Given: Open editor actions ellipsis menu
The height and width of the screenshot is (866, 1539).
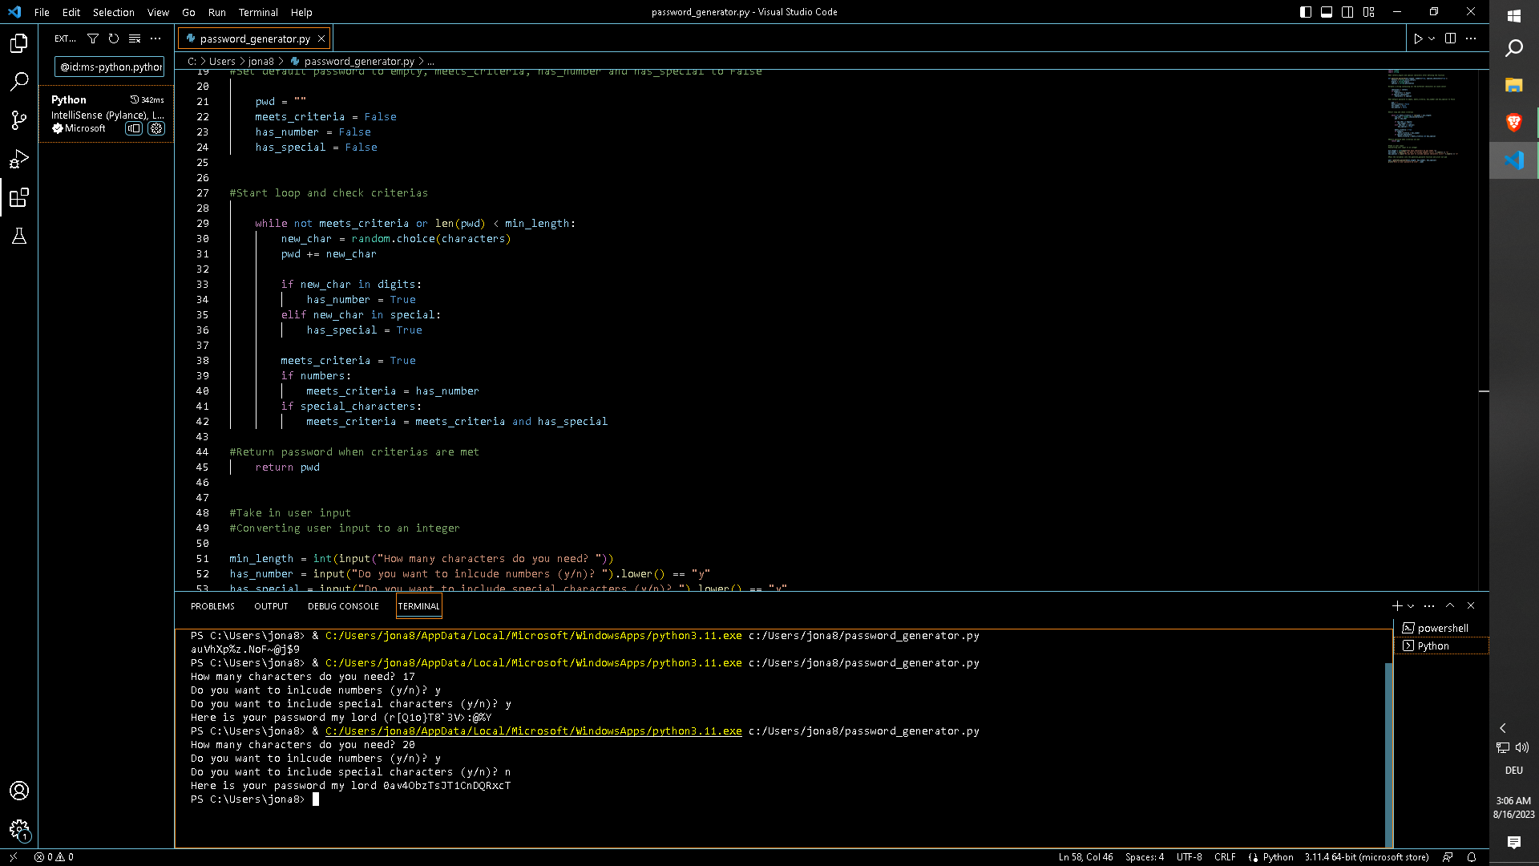Looking at the screenshot, I should (1471, 38).
